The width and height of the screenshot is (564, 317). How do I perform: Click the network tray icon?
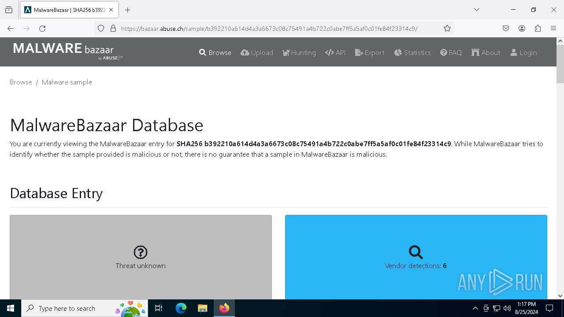click(x=497, y=308)
